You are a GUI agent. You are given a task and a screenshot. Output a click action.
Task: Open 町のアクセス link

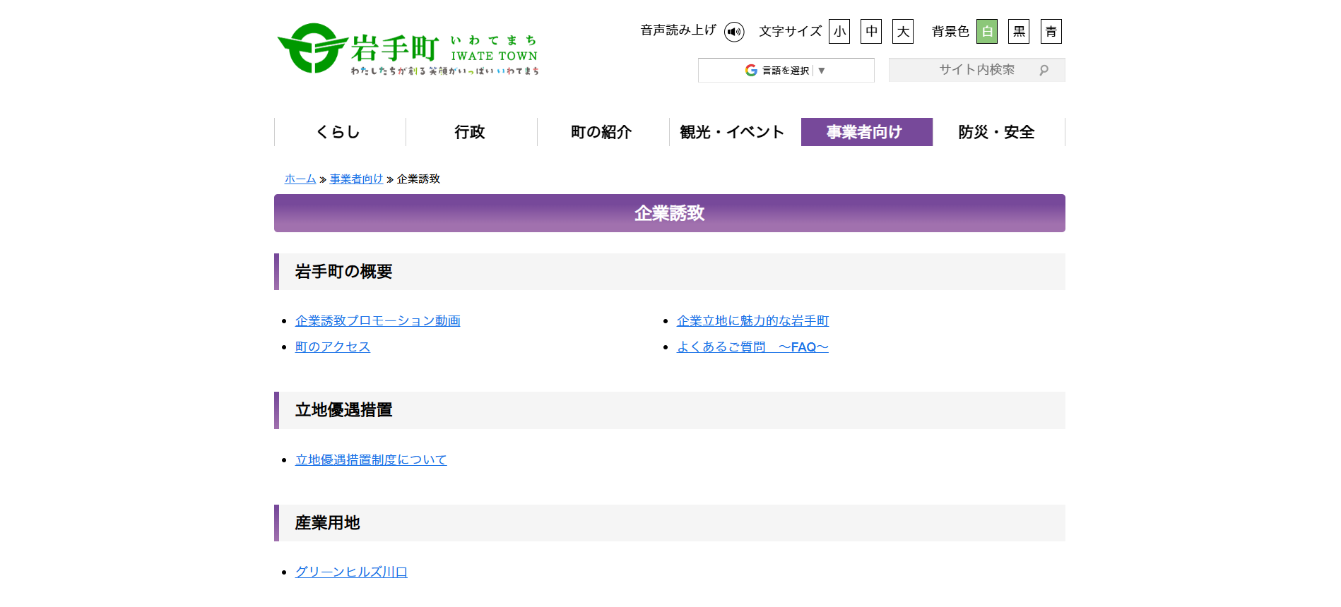click(x=333, y=347)
